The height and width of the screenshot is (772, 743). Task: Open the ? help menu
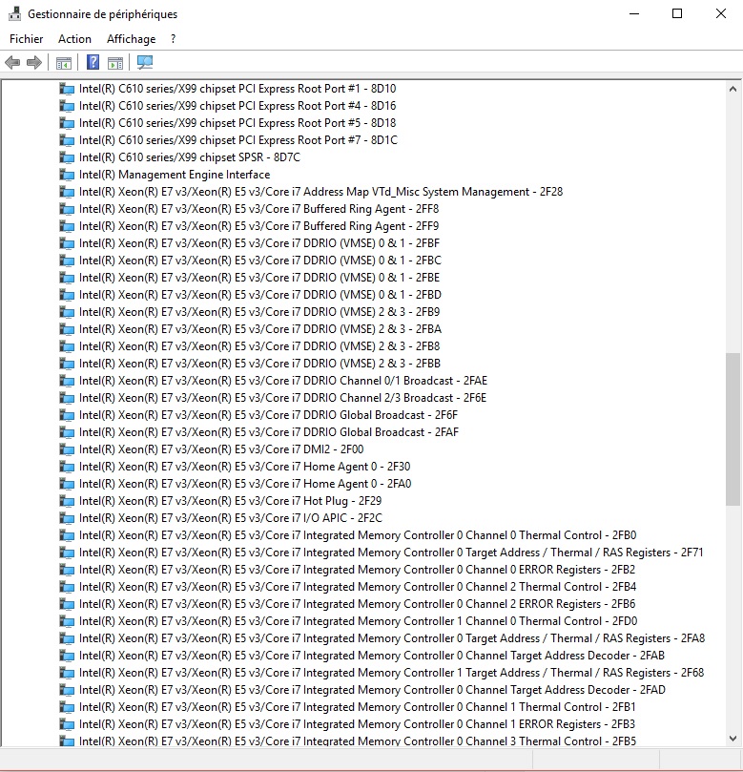coord(174,39)
